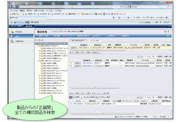Open the IE ページ(P) dropdown menu
The width and height of the screenshot is (180, 122).
[x=137, y=17]
